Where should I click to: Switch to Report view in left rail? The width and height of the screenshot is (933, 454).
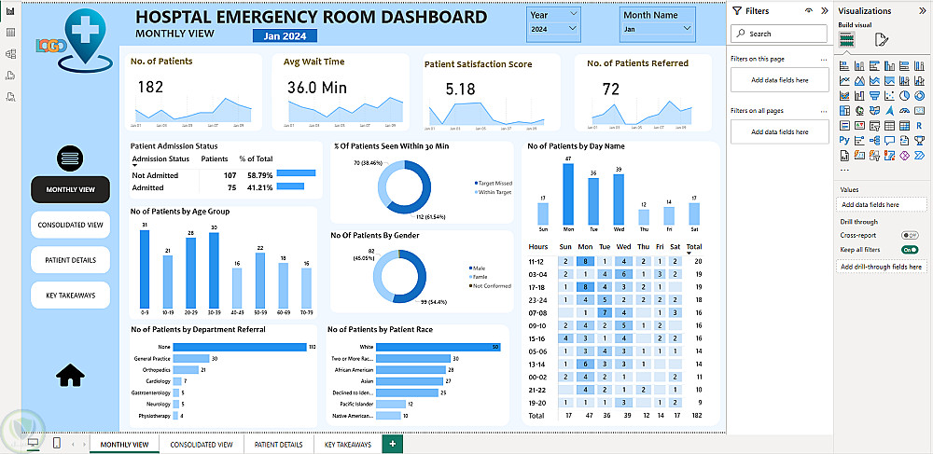[x=10, y=11]
